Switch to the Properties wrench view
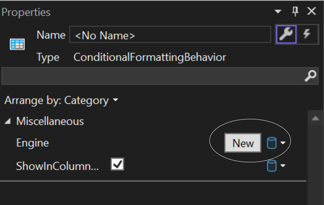324x205 pixels. (x=287, y=34)
